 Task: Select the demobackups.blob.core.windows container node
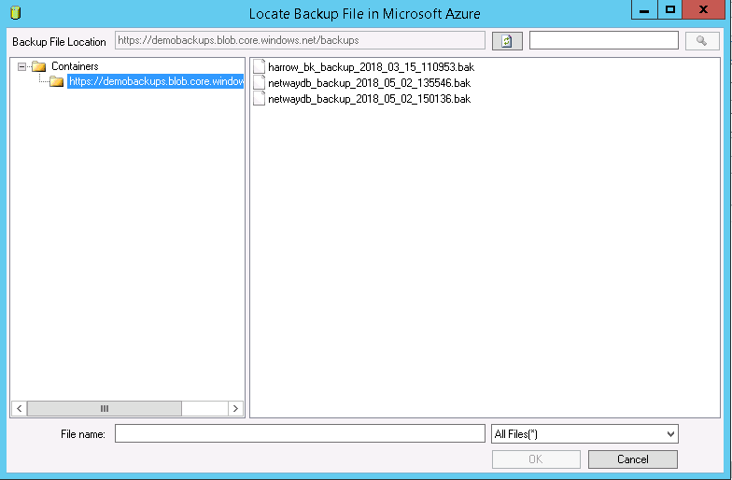pos(155,81)
